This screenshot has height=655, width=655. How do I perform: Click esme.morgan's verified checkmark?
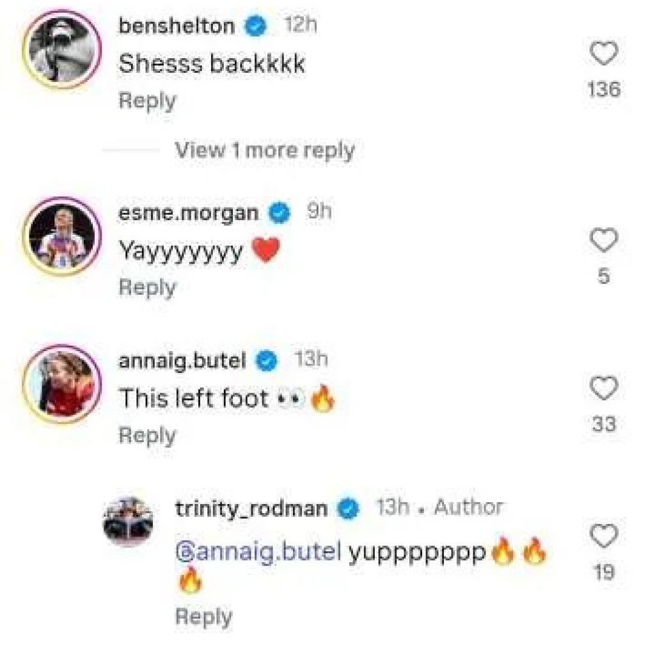point(278,213)
